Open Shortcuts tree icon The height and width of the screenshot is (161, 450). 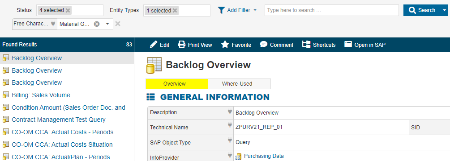tap(306, 44)
